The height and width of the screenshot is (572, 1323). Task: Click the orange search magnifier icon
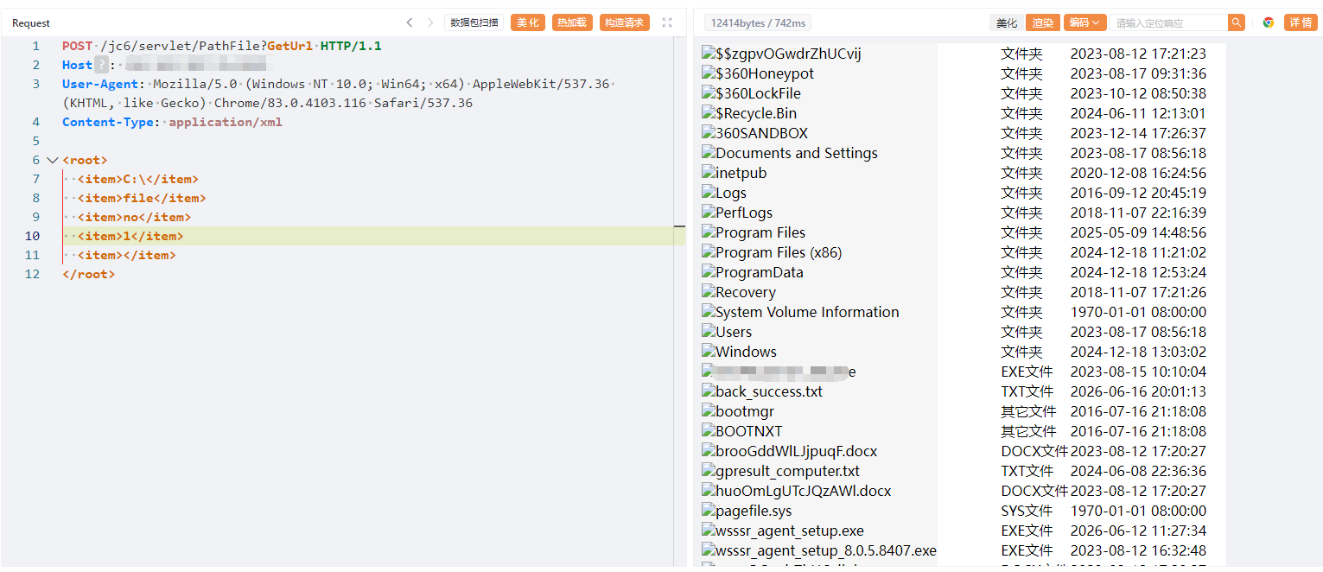(x=1237, y=22)
